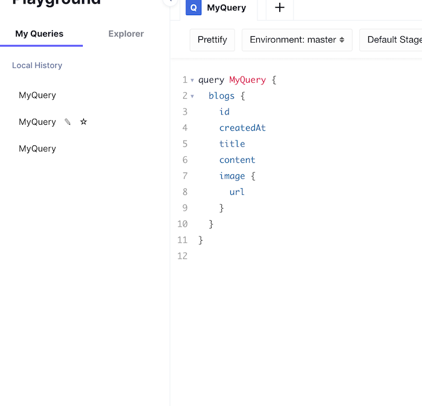Collapse the blogs block fold arrow

point(192,96)
